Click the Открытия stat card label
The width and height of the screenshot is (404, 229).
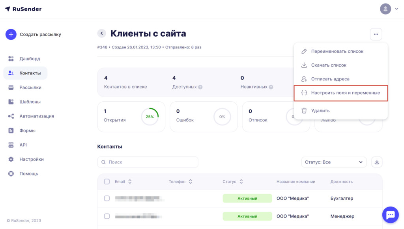pyautogui.click(x=115, y=120)
